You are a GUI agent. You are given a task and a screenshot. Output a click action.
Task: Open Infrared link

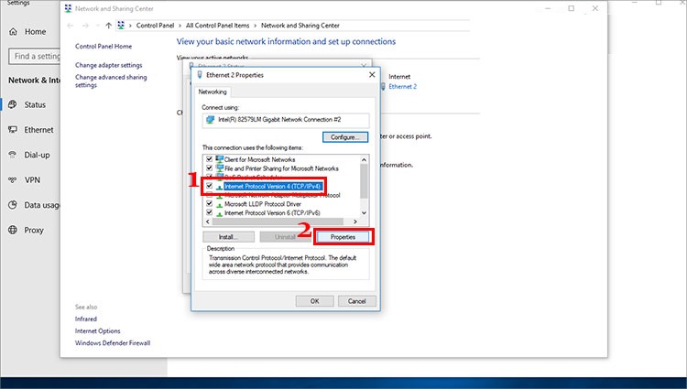[86, 319]
